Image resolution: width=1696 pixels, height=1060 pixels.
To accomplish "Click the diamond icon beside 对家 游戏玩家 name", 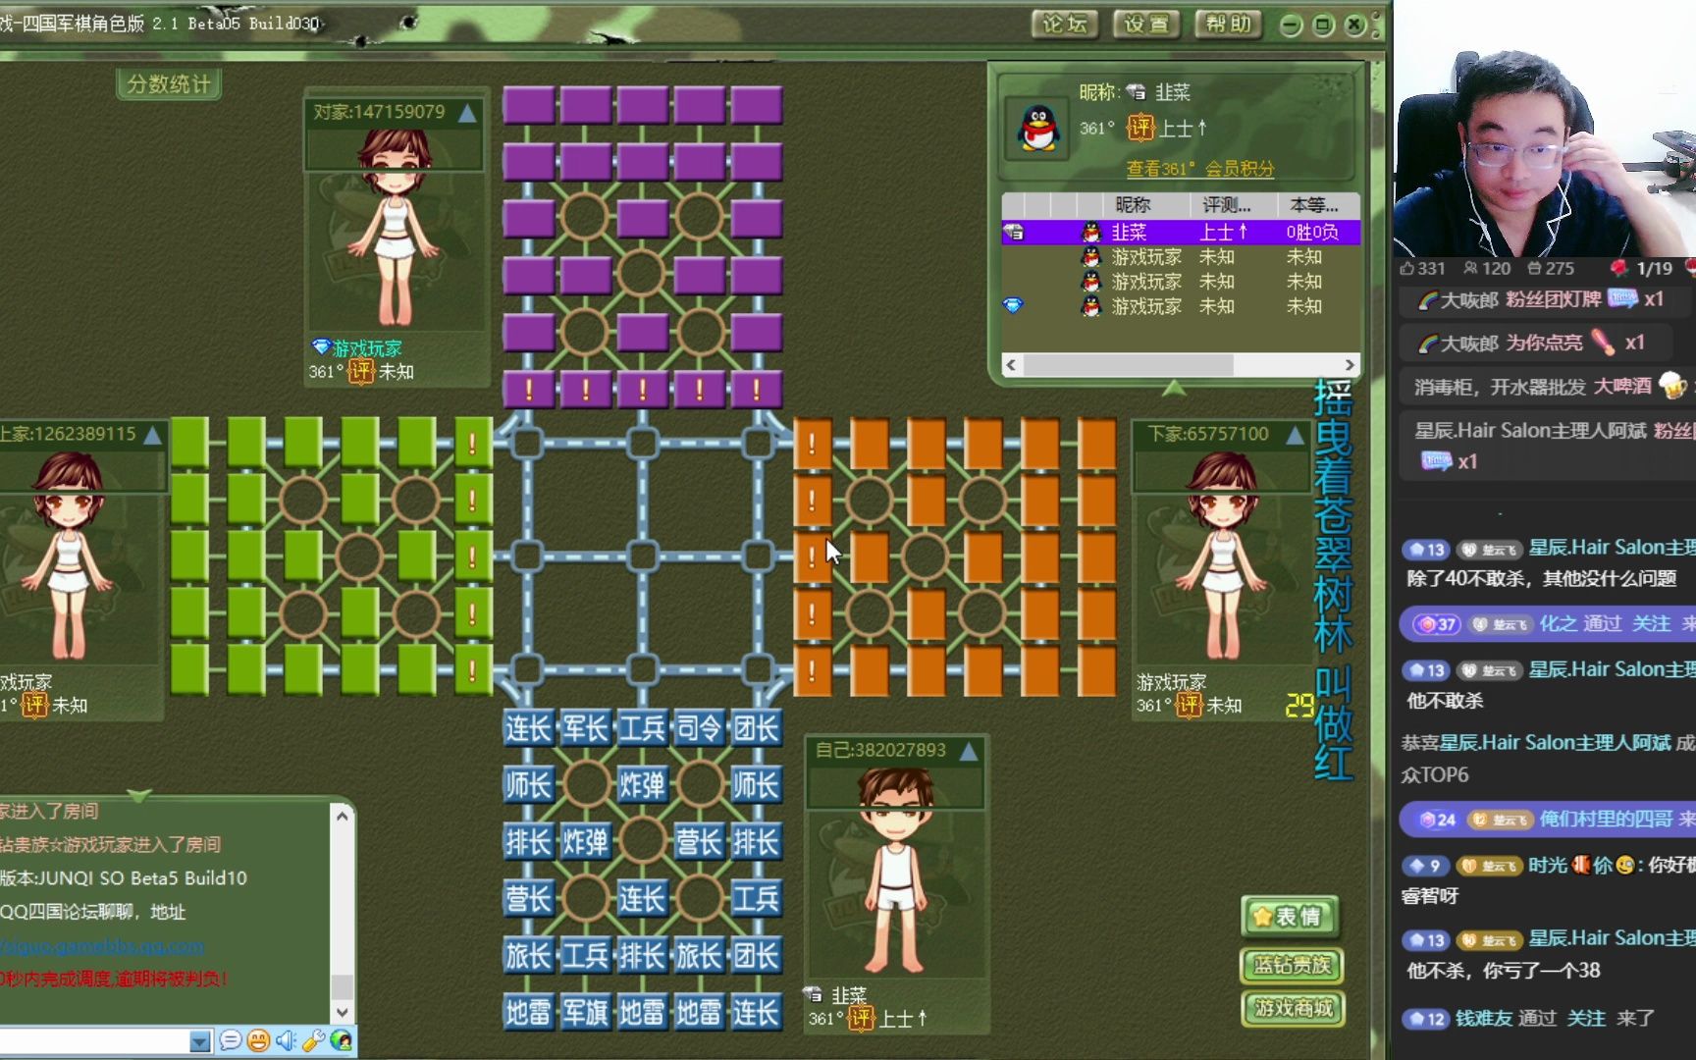I will 320,347.
